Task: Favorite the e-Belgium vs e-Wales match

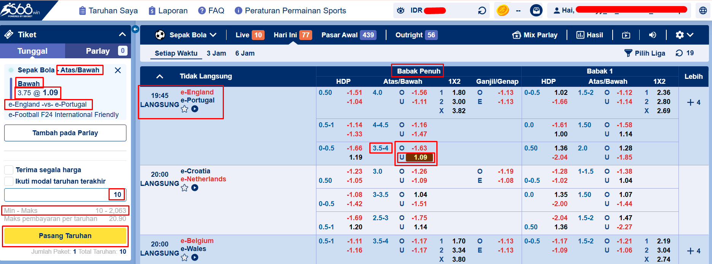Action: click(185, 258)
